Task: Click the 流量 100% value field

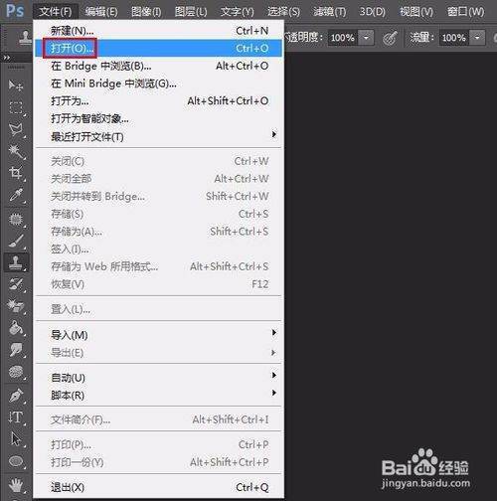Action: 454,38
